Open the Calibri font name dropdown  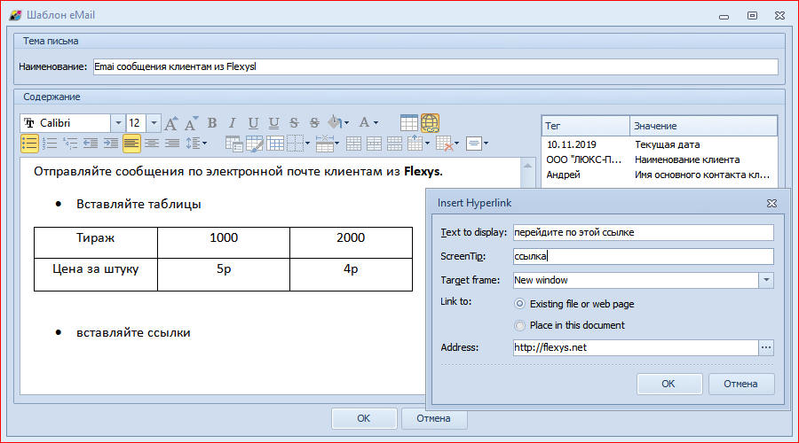pyautogui.click(x=117, y=123)
